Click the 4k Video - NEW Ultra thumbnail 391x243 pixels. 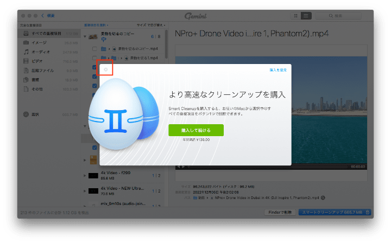(93, 191)
